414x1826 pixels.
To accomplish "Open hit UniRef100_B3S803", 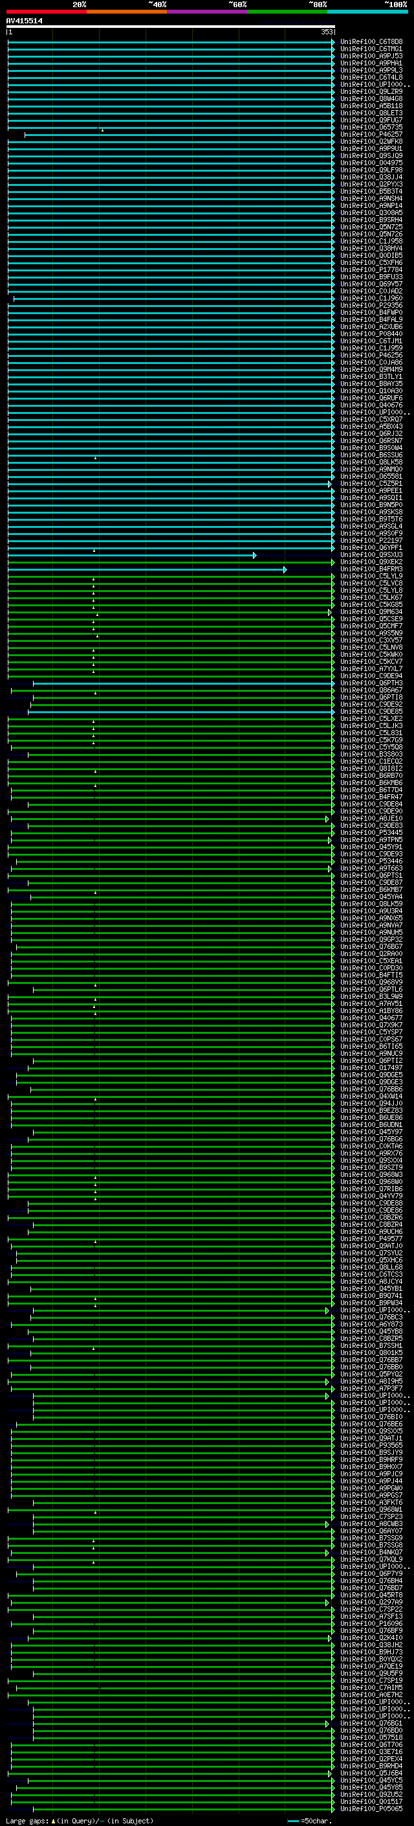I will pos(371,754).
